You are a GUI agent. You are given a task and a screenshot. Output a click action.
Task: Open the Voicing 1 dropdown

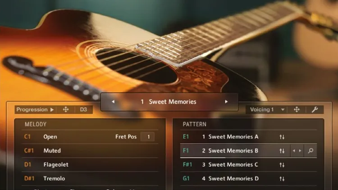[267, 110]
